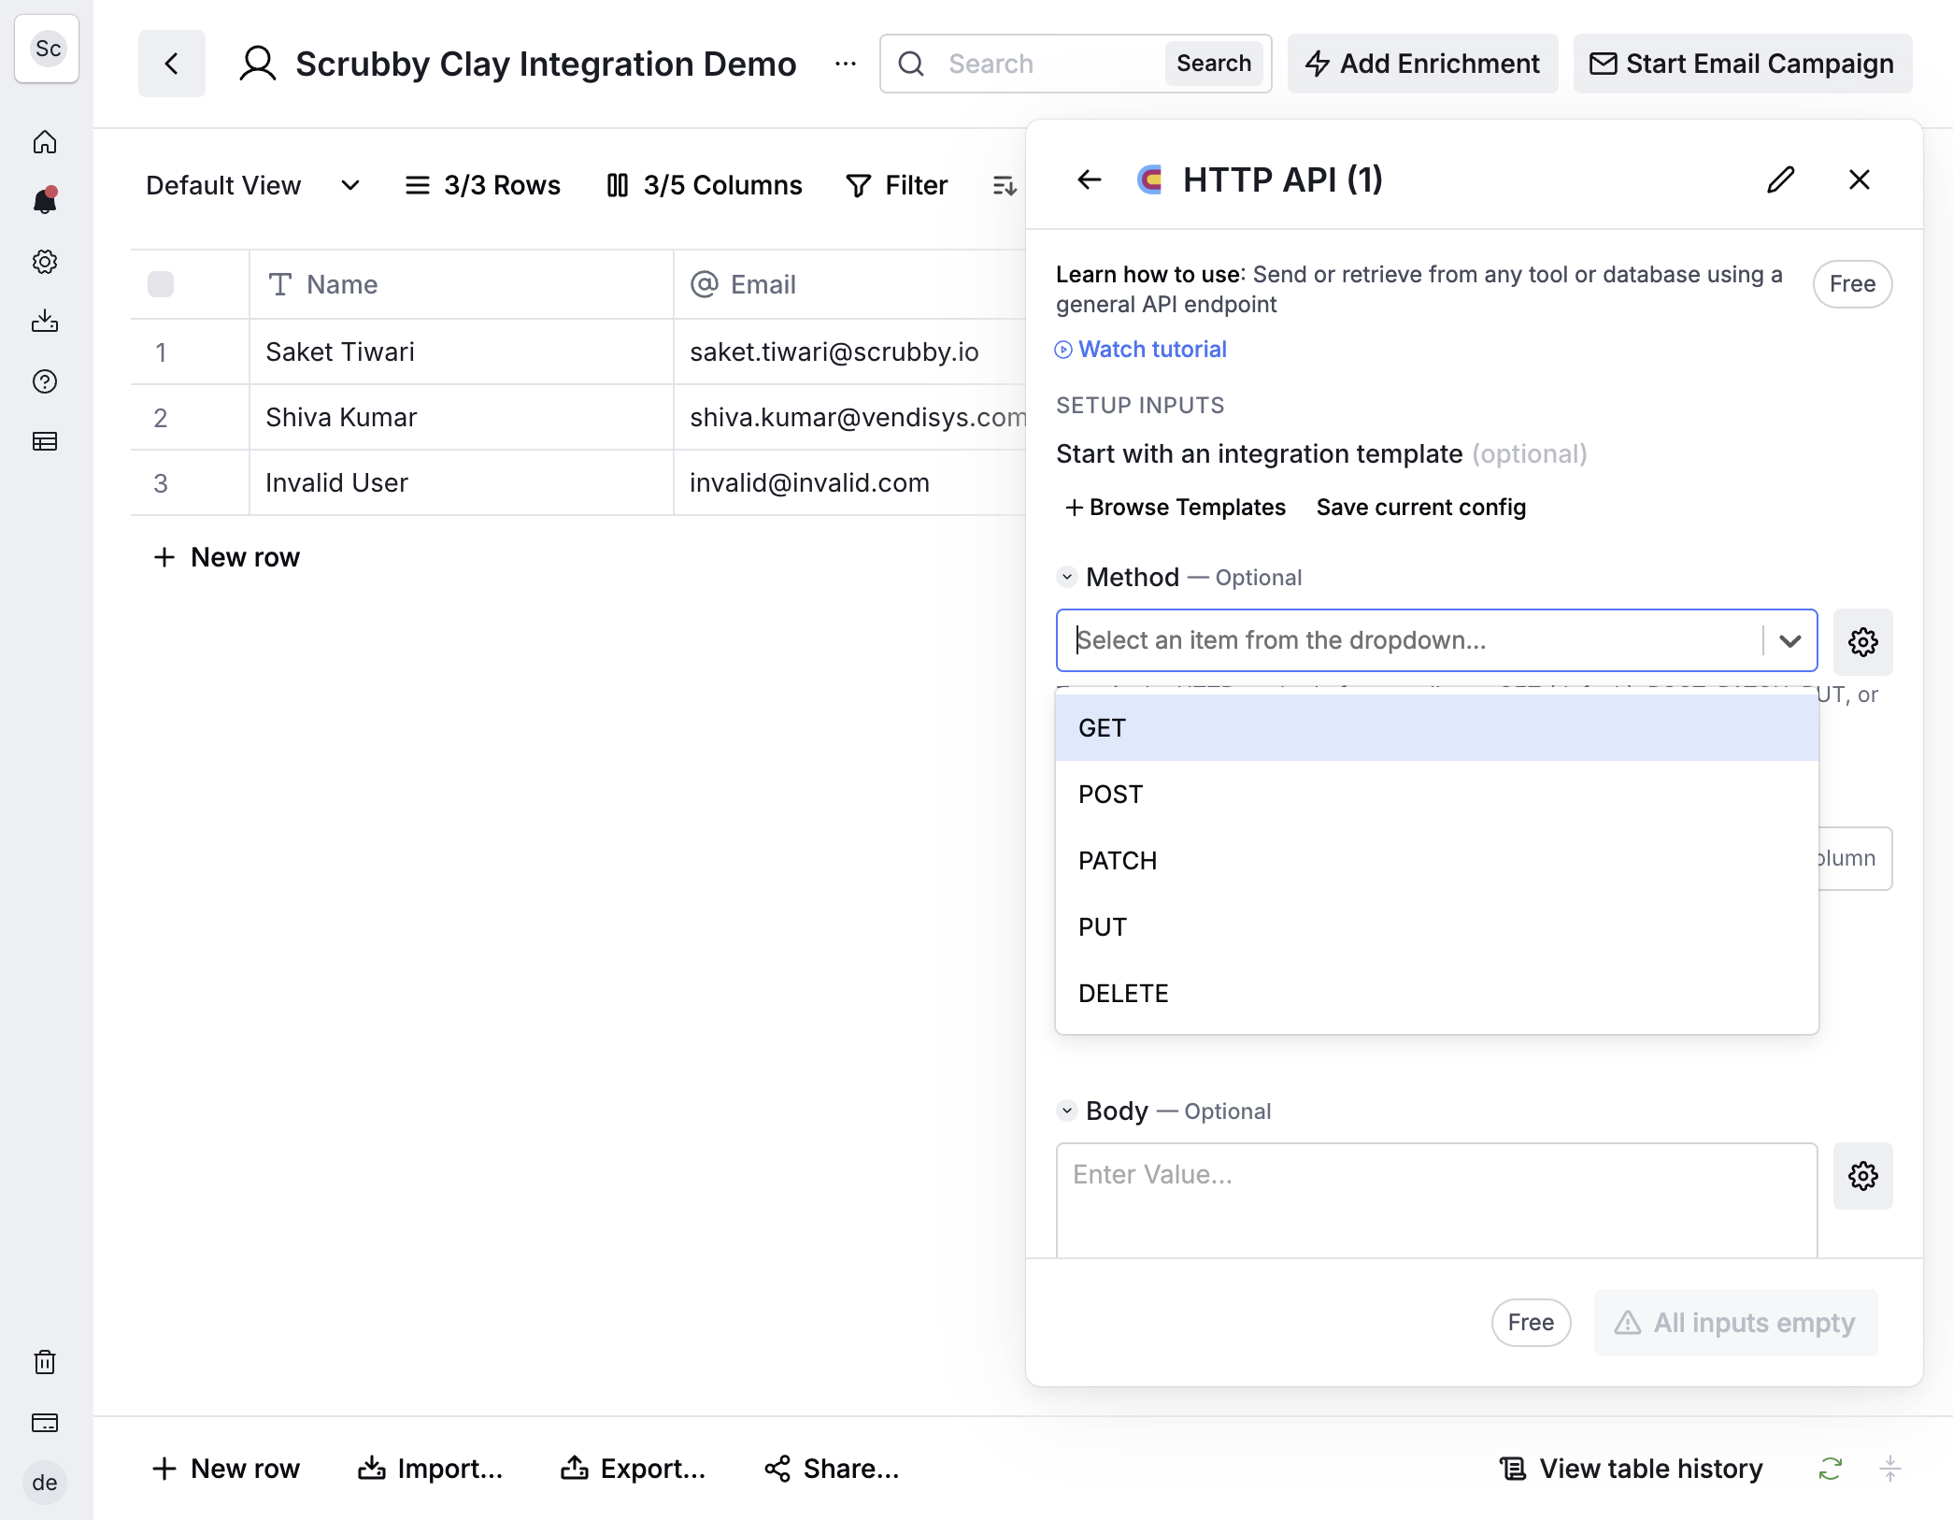
Task: Select PUT from the method list
Action: pos(1437,927)
